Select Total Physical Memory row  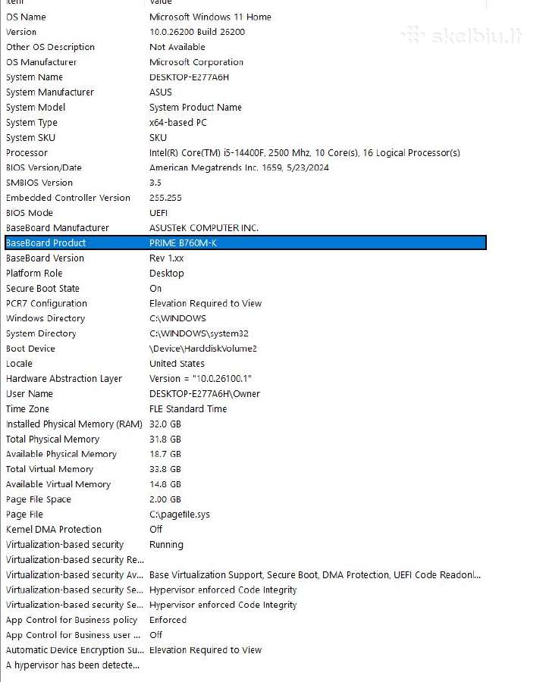tap(246, 440)
